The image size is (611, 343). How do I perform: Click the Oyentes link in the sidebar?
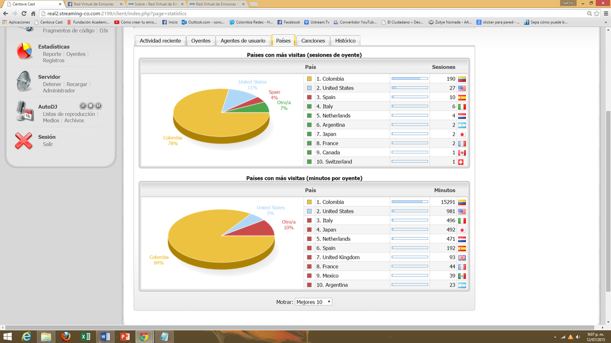(76, 54)
